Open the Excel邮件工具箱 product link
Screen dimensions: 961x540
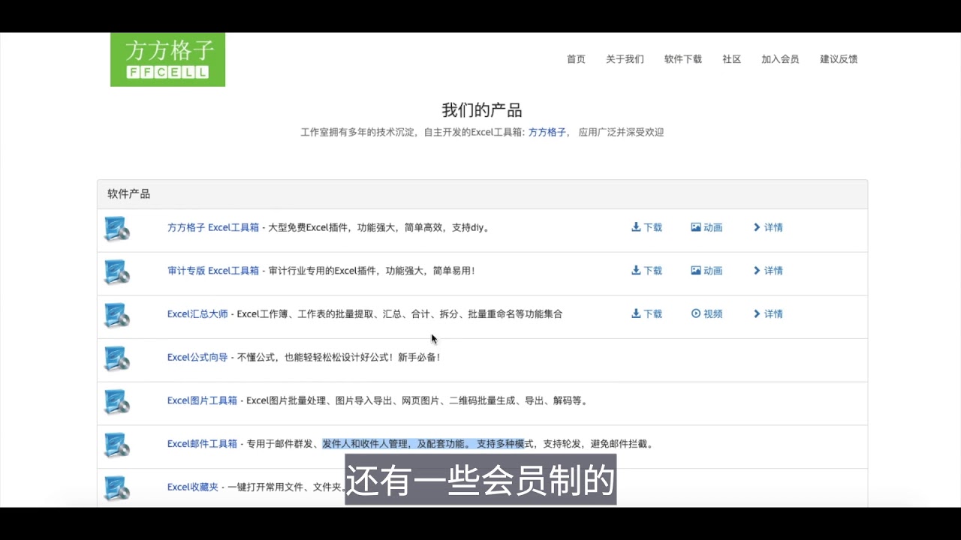tap(202, 444)
